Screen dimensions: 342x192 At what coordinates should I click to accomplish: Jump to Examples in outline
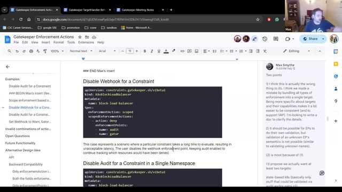tap(12, 79)
